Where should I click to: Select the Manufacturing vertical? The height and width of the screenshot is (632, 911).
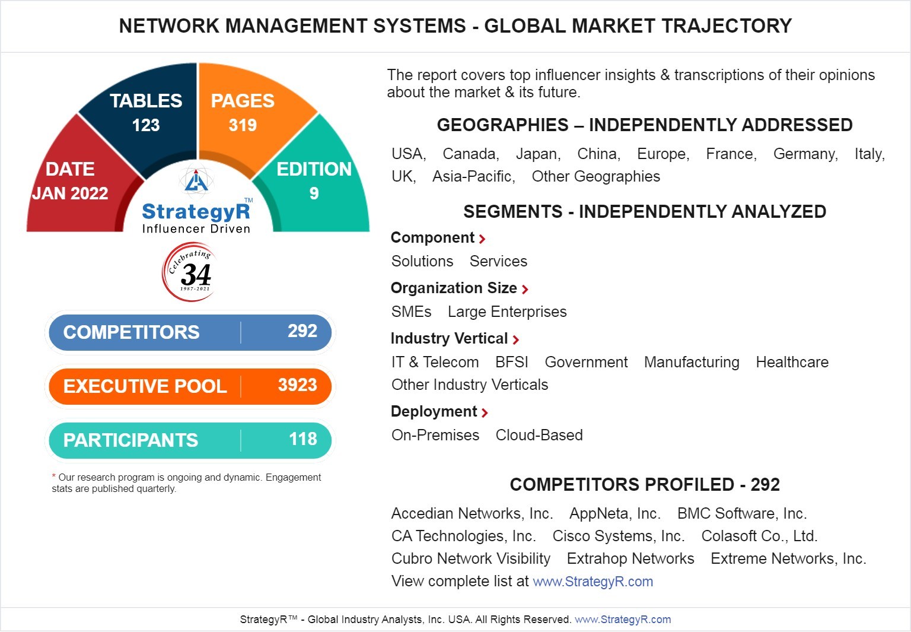tap(692, 363)
